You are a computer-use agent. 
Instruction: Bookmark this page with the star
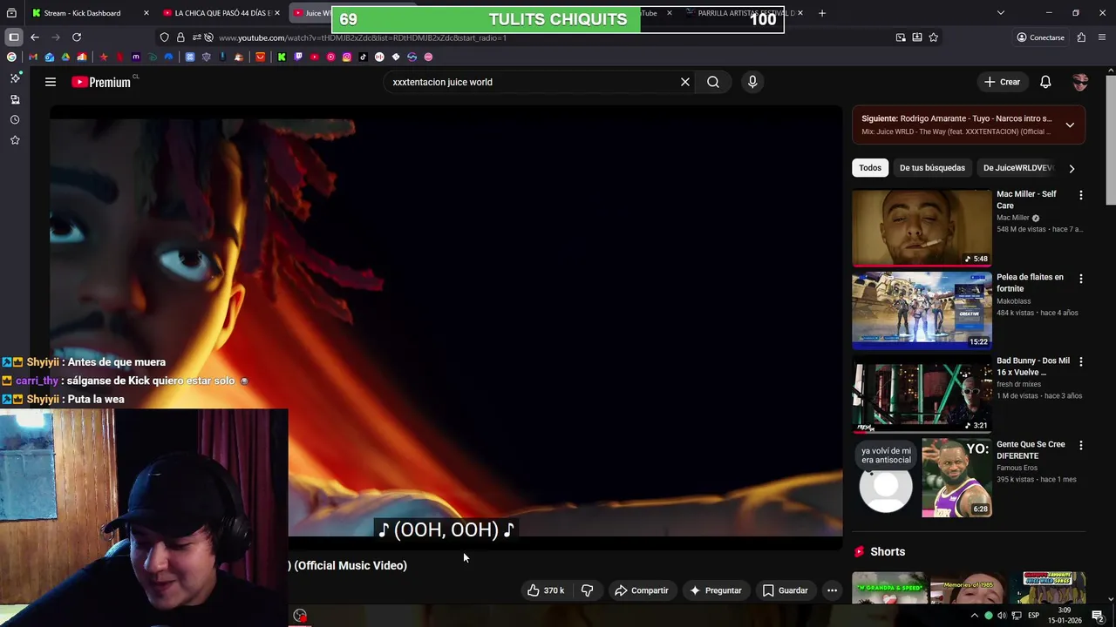coord(933,37)
